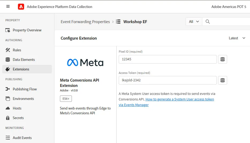Screen dimensions: 250x143
Task: Click the Secrets lock icon
Action: click(8, 118)
